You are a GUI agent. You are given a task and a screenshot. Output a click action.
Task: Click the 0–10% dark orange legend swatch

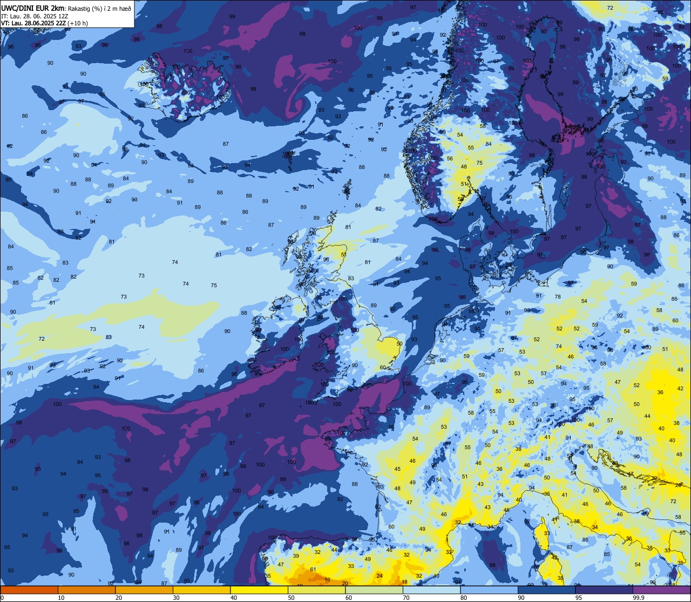29,590
